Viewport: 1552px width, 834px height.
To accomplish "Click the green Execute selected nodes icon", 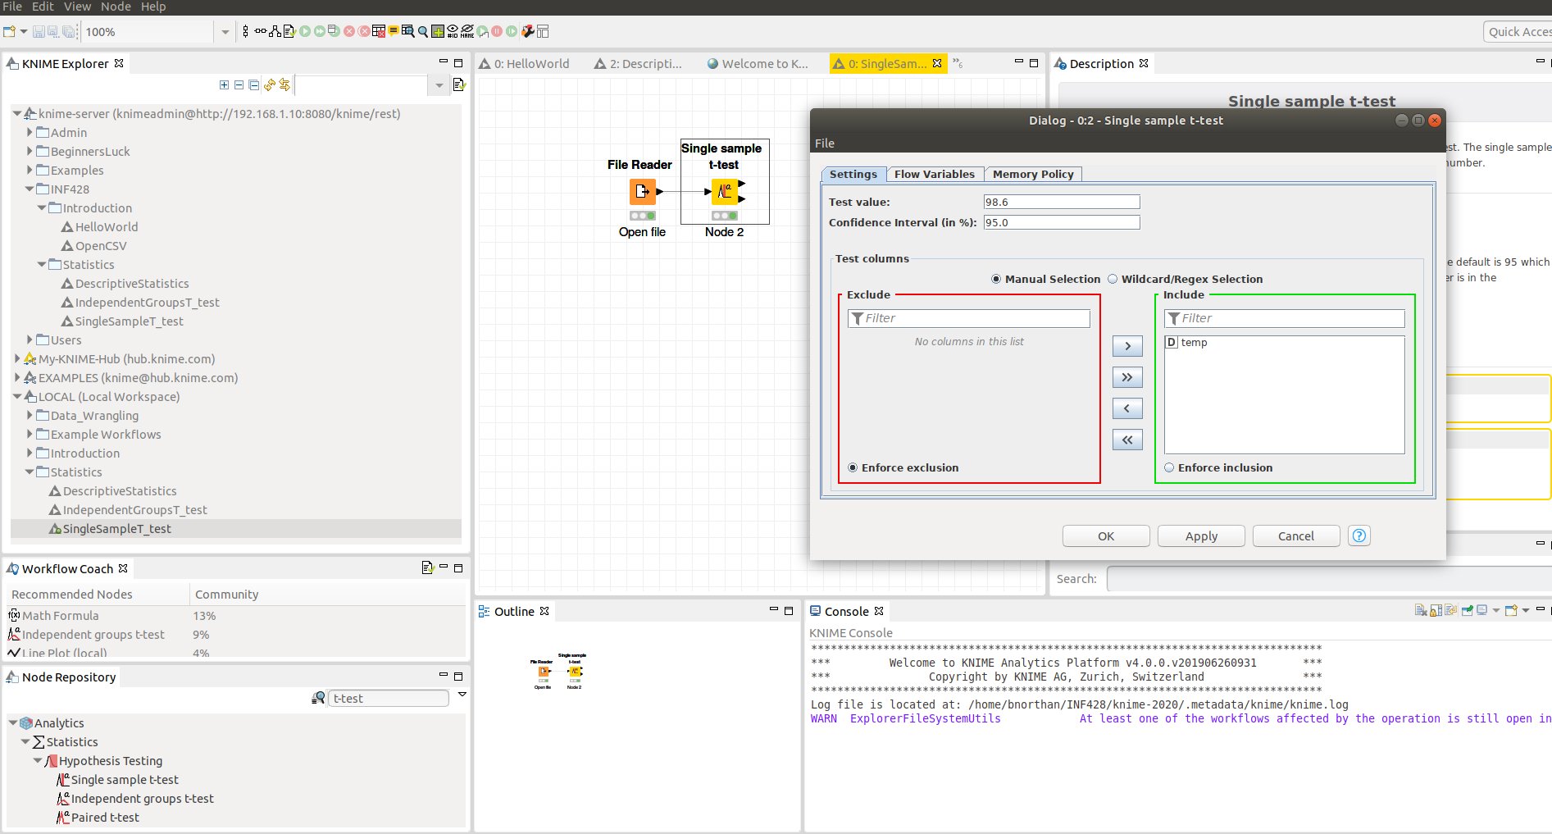I will tap(305, 32).
